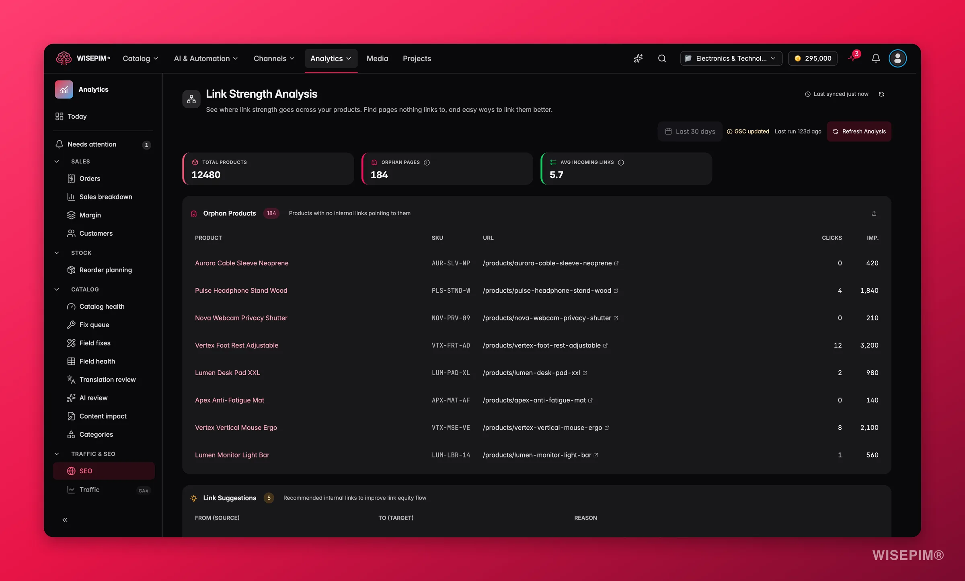
Task: Click the GSC updated info icon
Action: (729, 131)
